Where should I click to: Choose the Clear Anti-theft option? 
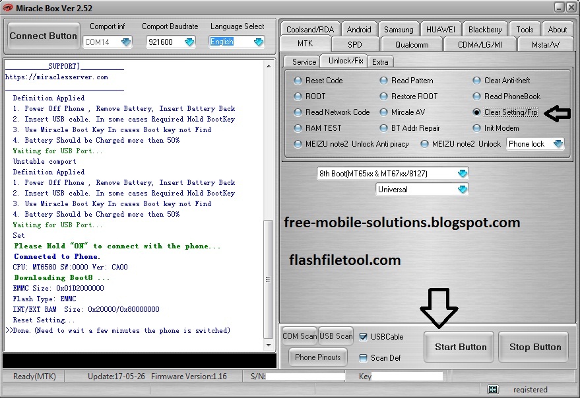tap(501, 81)
